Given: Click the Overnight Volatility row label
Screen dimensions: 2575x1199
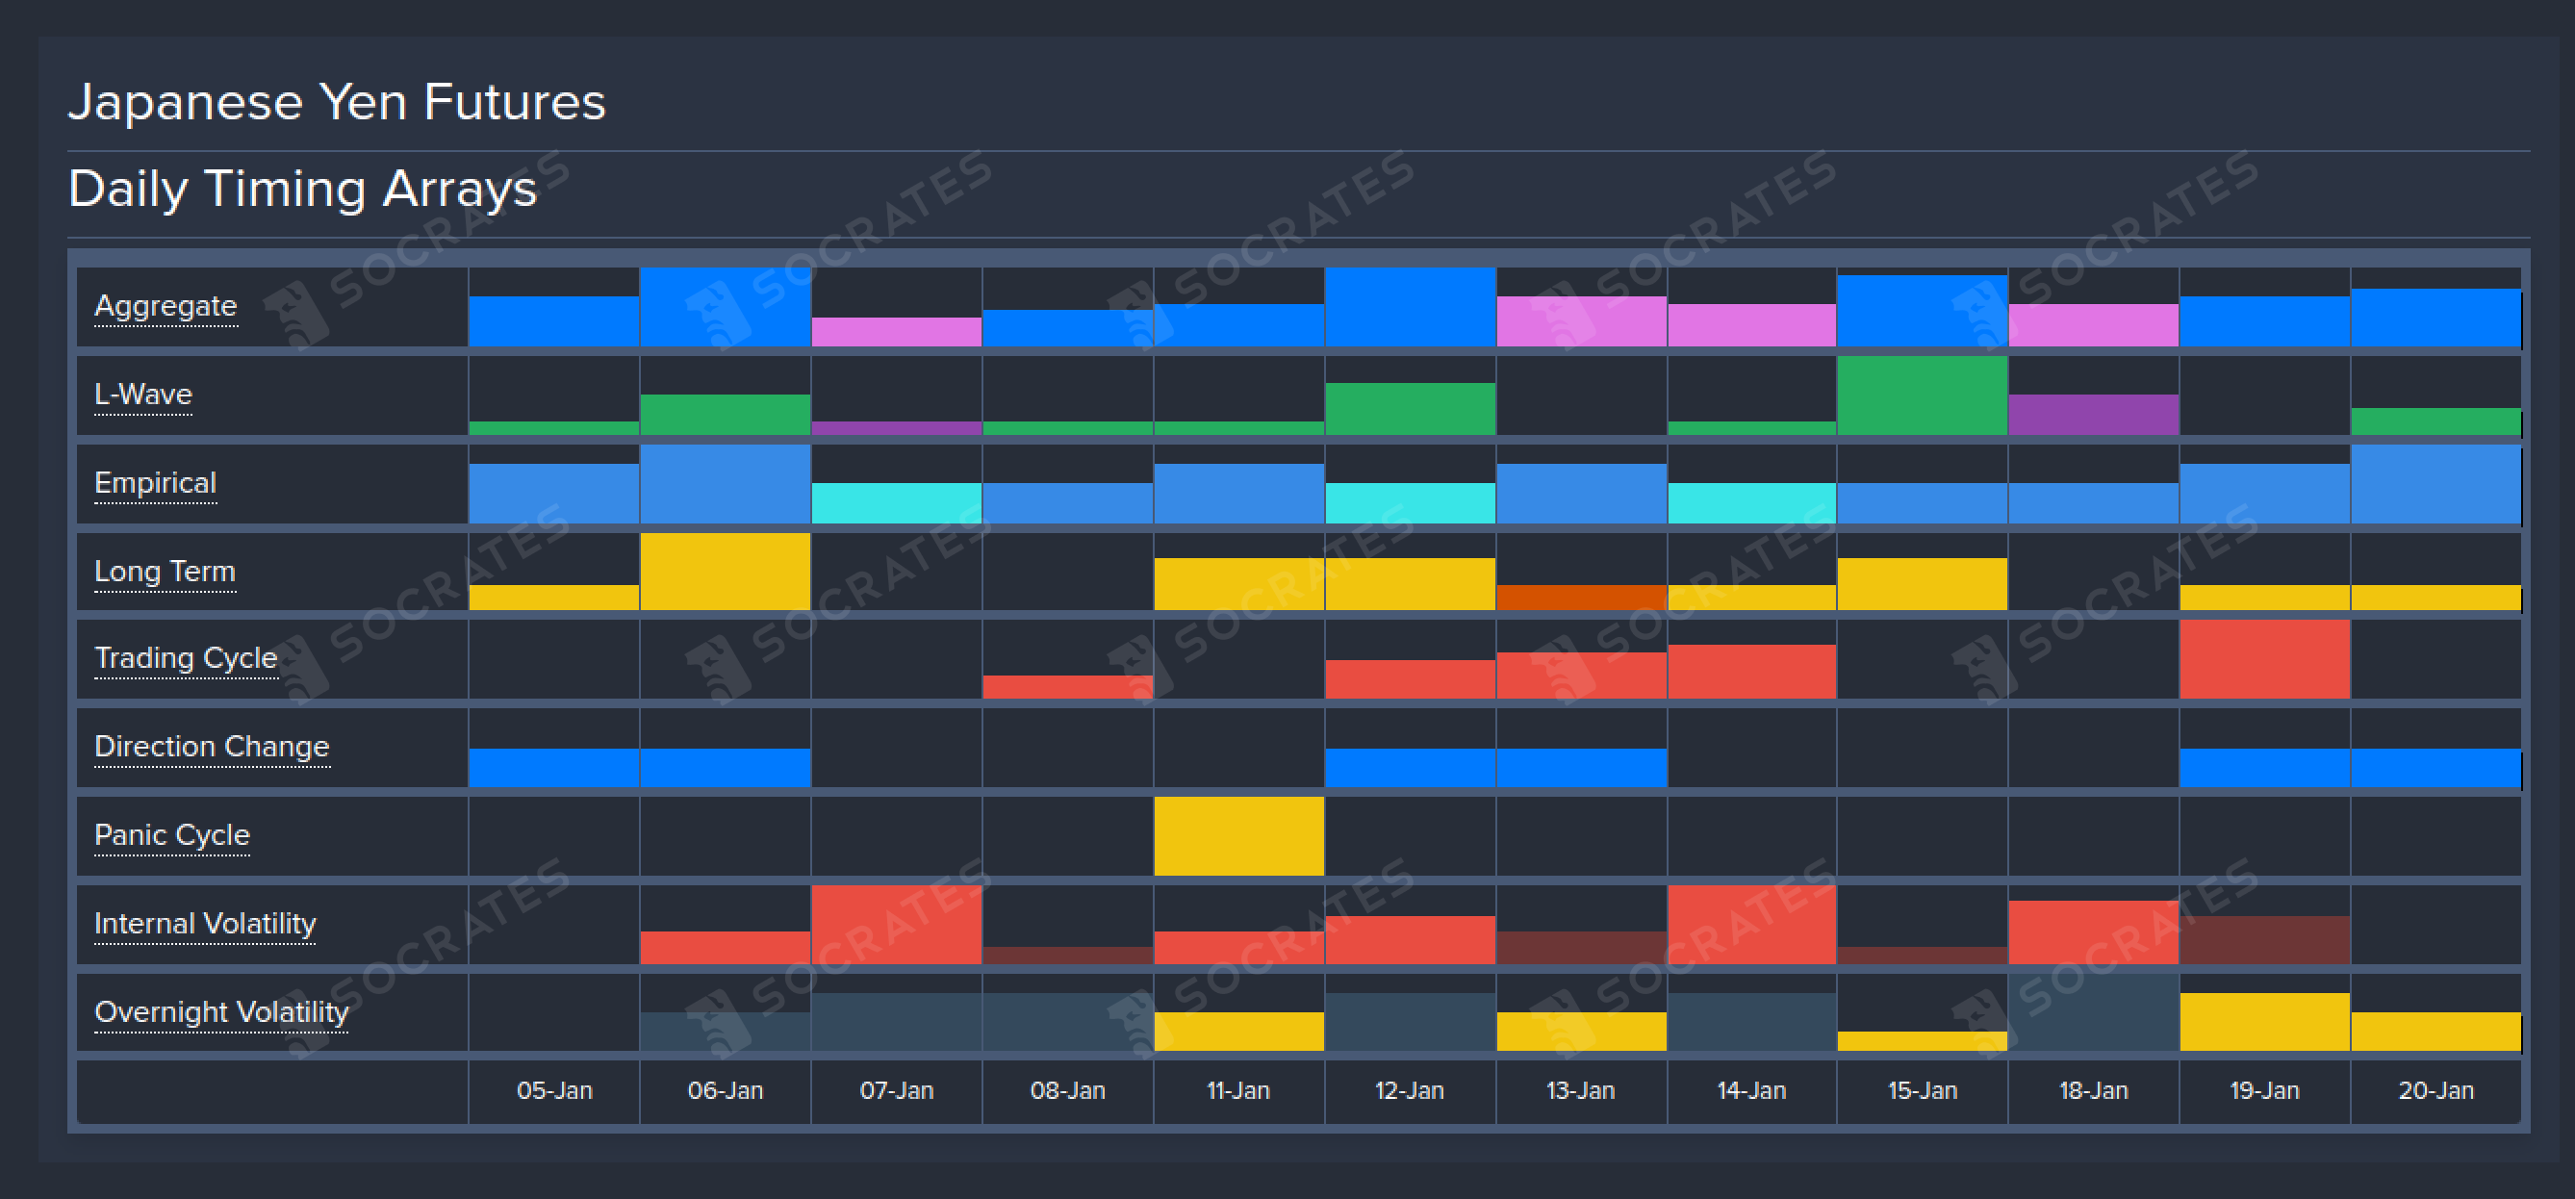Looking at the screenshot, I should (221, 1012).
